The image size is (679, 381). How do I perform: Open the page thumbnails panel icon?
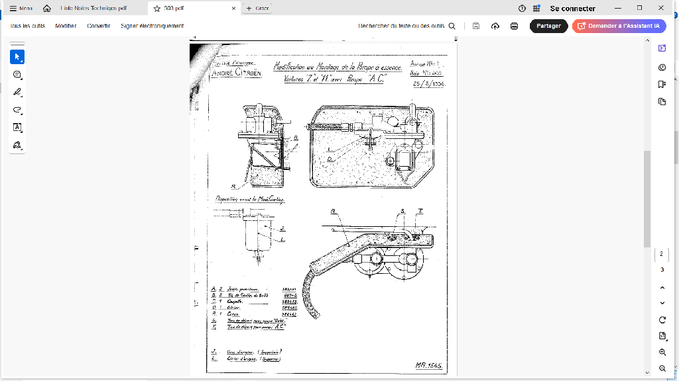pyautogui.click(x=662, y=101)
